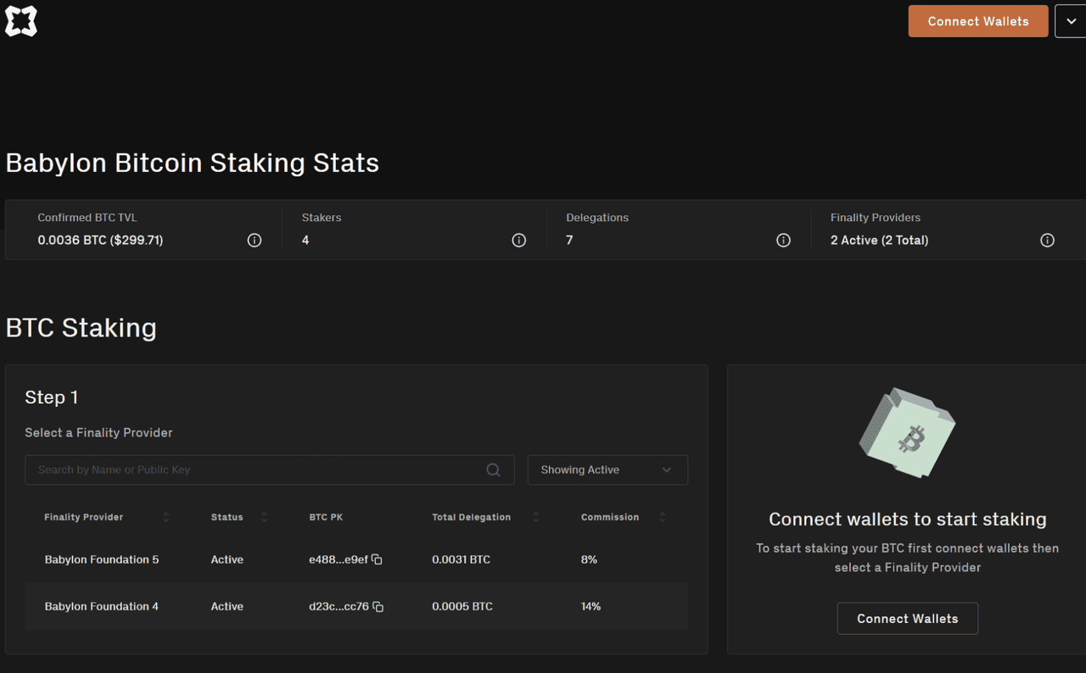Show info for Confirmed BTC TVL
This screenshot has width=1086, height=673.
(x=255, y=241)
